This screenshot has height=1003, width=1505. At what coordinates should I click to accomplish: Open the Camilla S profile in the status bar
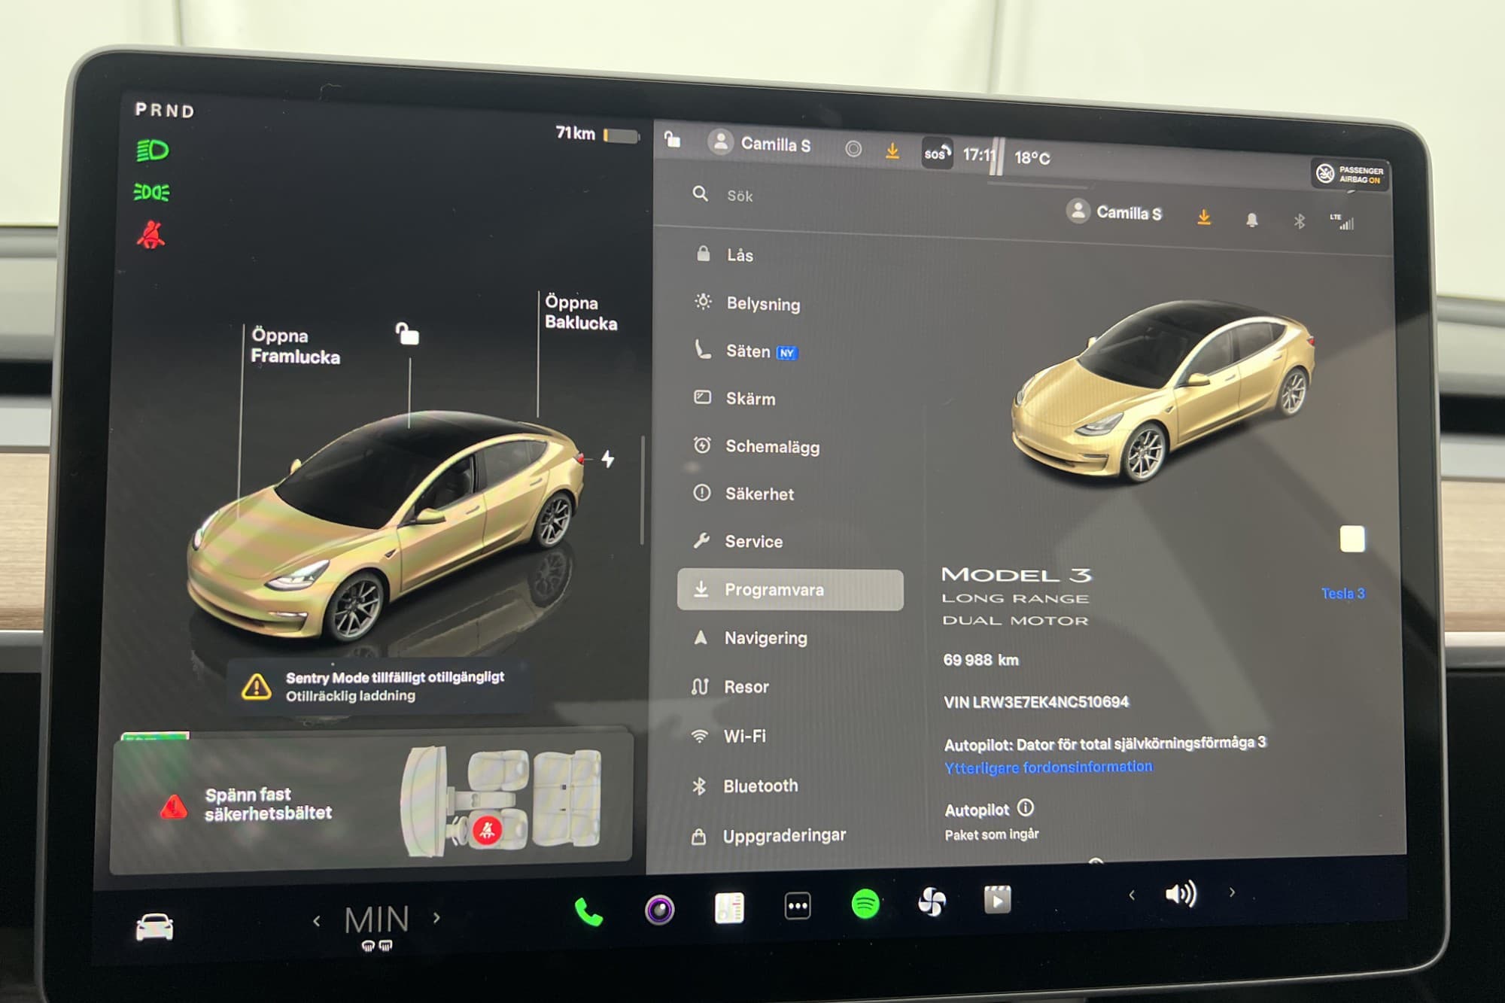[760, 143]
